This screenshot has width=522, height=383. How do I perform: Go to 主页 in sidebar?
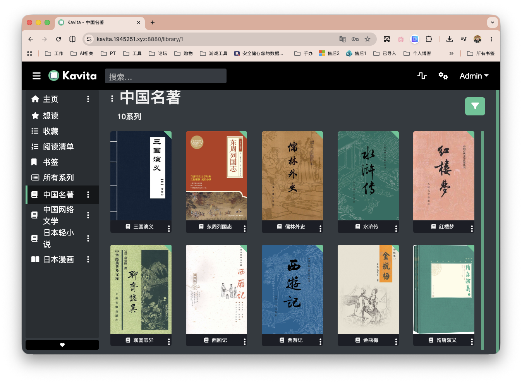tap(51, 99)
